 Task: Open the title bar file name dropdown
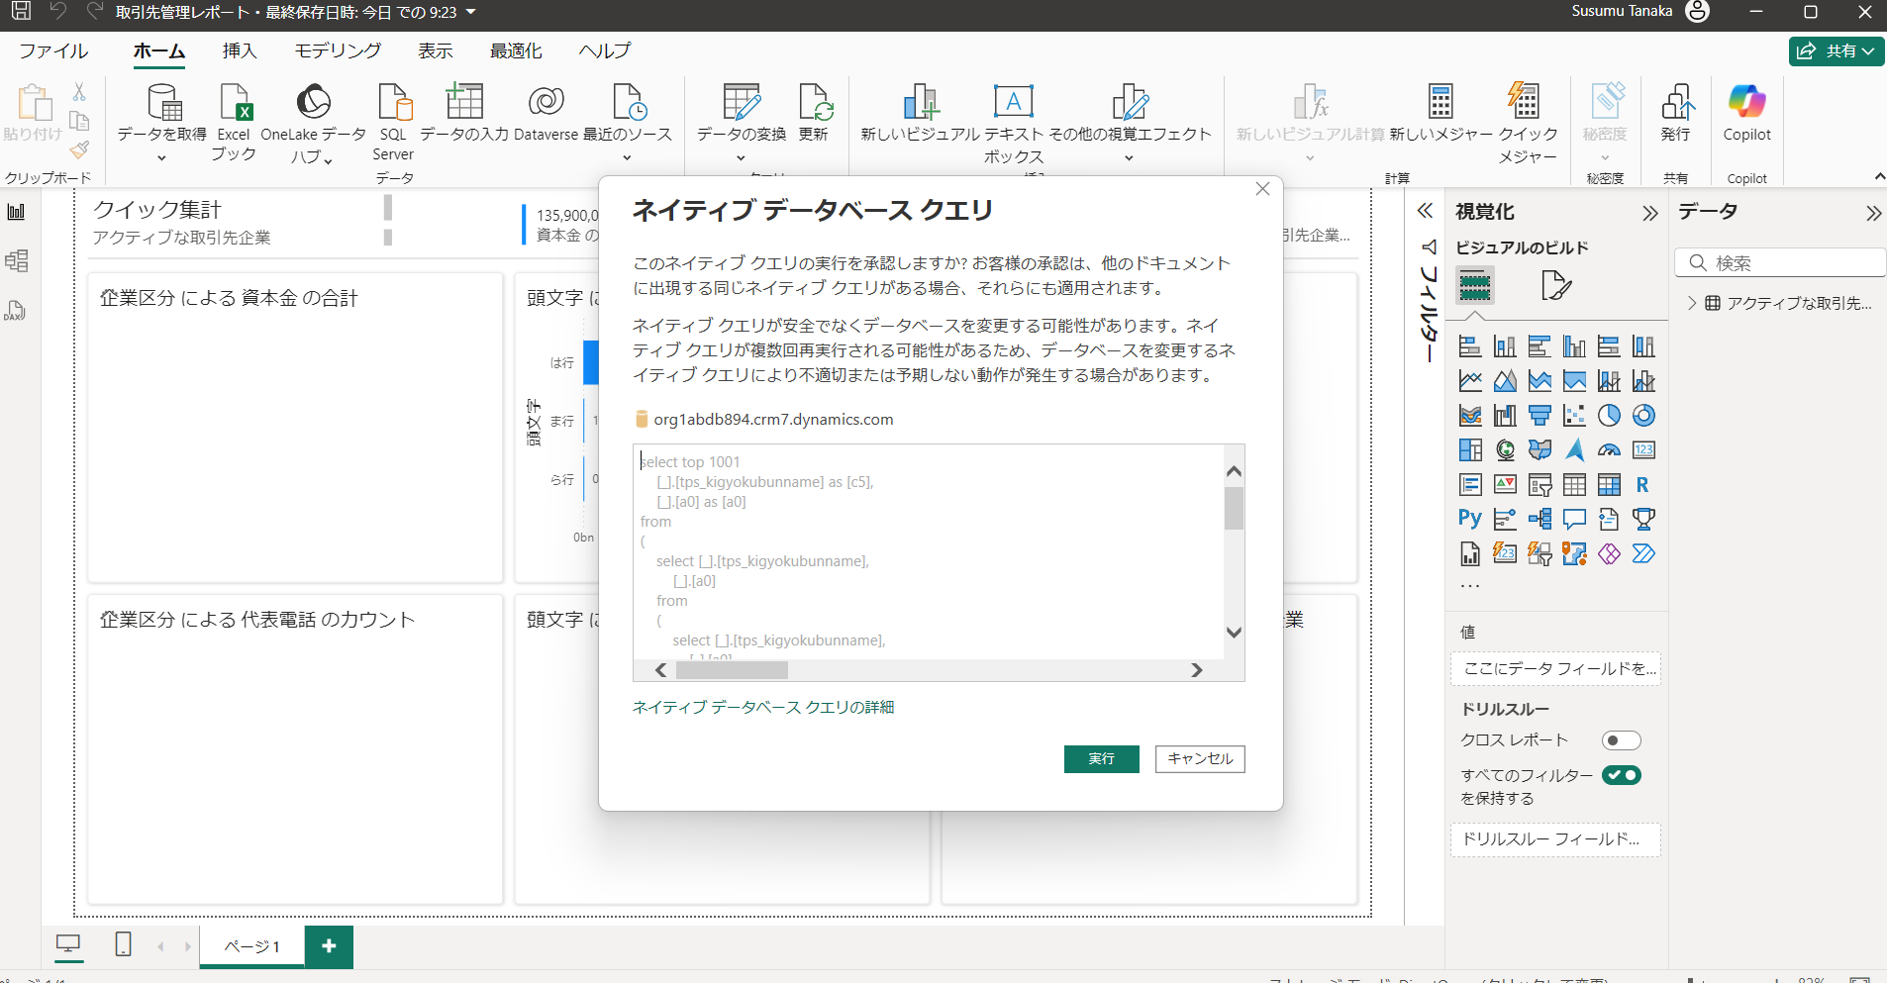click(x=471, y=12)
